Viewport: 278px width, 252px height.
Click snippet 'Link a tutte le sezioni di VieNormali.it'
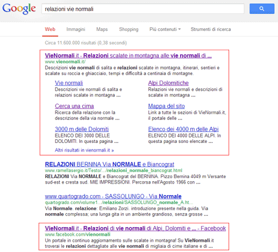[x=187, y=115]
